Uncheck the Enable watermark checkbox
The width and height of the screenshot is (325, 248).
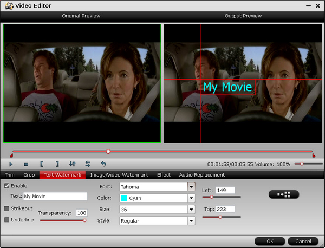[6, 186]
